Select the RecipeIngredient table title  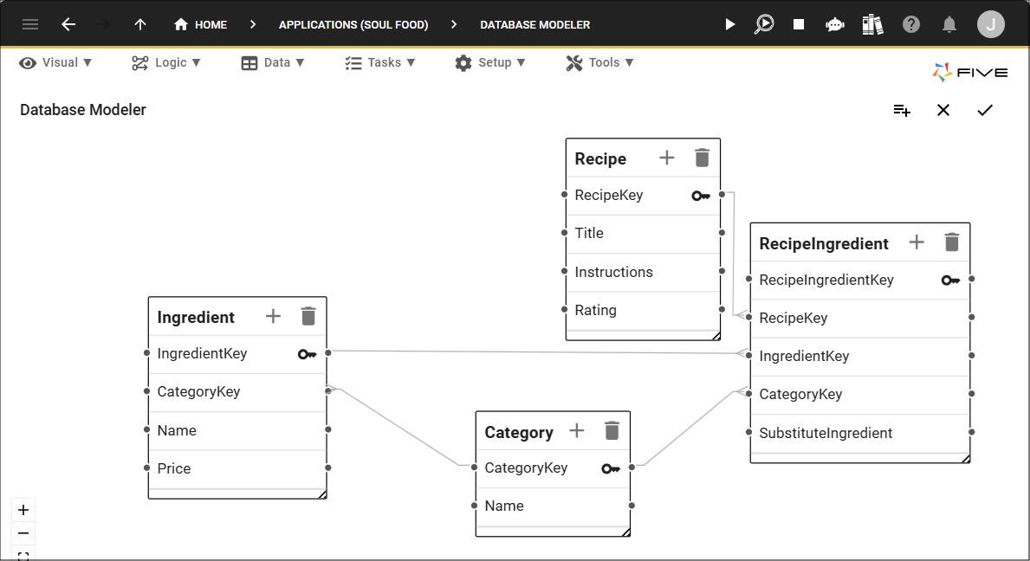824,244
